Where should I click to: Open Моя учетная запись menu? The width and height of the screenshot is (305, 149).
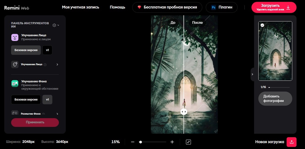pos(81,7)
